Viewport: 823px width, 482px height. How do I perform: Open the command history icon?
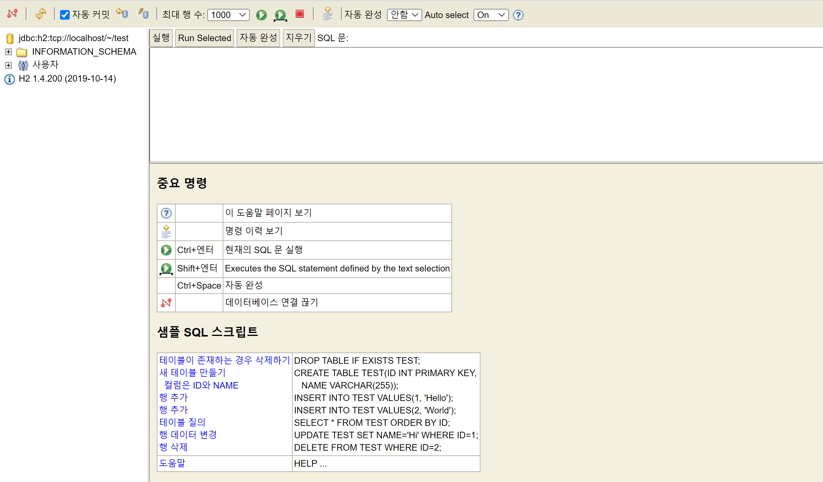point(327,14)
